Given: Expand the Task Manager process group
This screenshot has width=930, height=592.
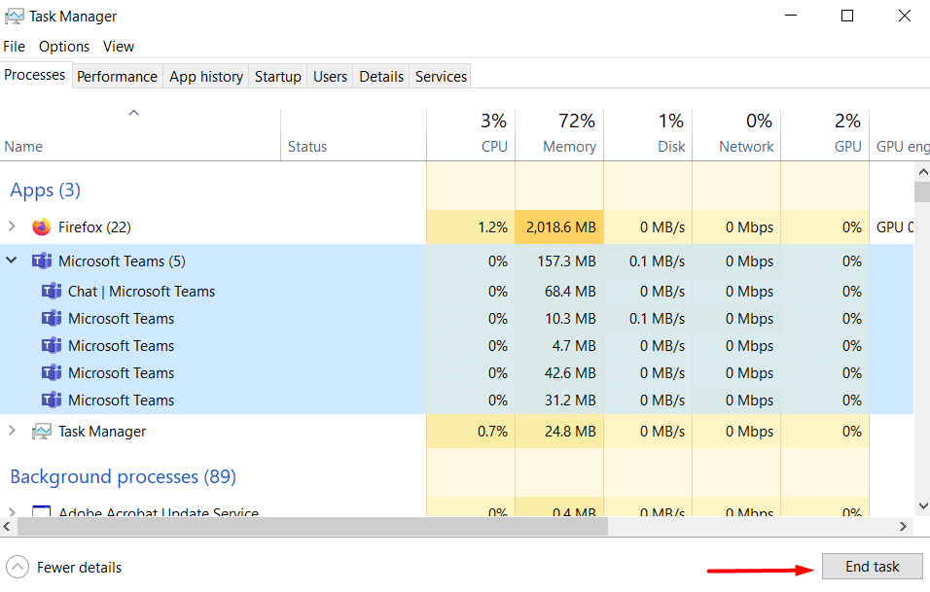Looking at the screenshot, I should click(12, 432).
